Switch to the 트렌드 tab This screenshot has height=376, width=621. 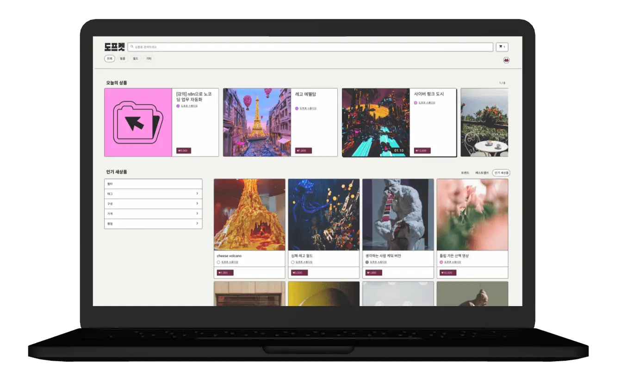[x=465, y=173]
